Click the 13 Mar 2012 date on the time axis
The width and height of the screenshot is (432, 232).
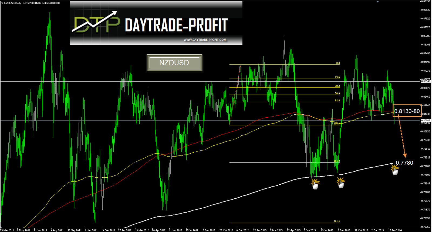tap(142, 230)
